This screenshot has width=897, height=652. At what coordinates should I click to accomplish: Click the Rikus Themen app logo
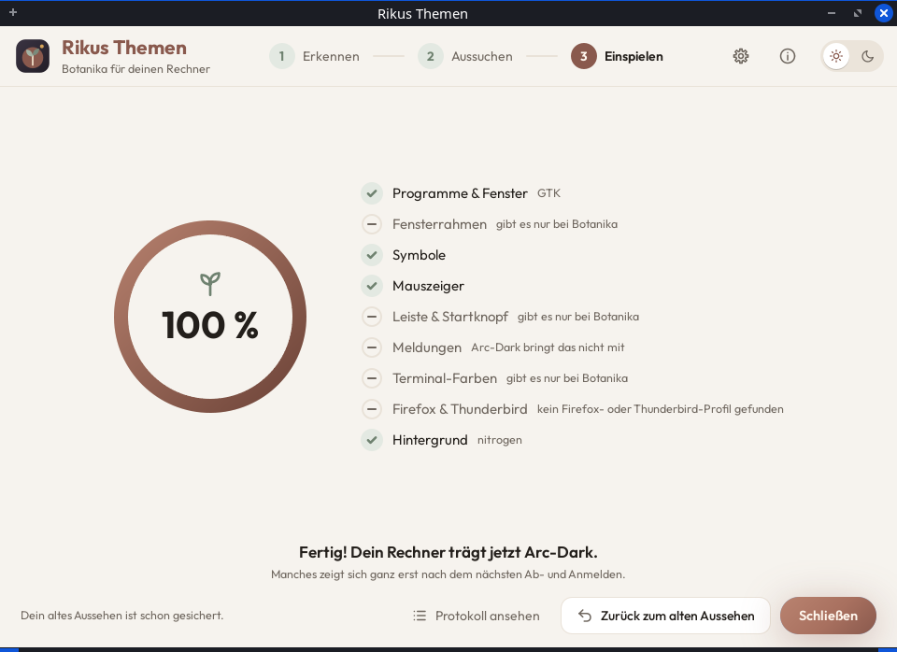[33, 56]
